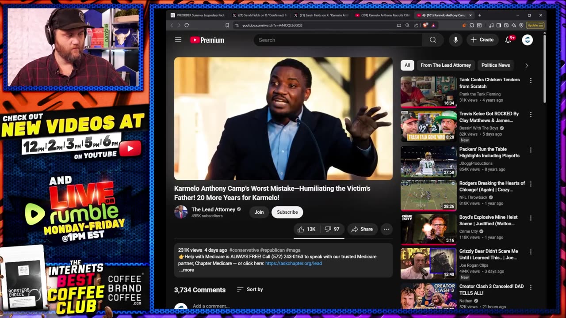
Task: Select the From The Lead Attorney chip
Action: pyautogui.click(x=446, y=65)
